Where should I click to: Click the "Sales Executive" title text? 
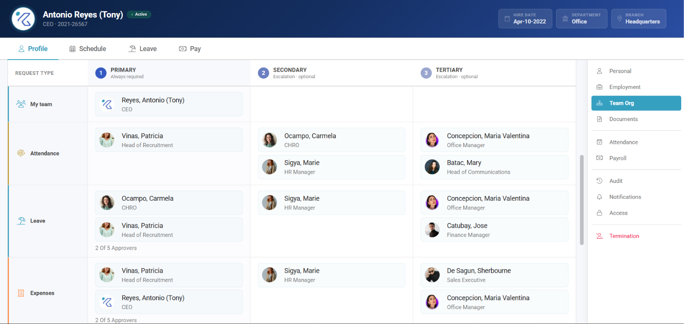point(466,280)
